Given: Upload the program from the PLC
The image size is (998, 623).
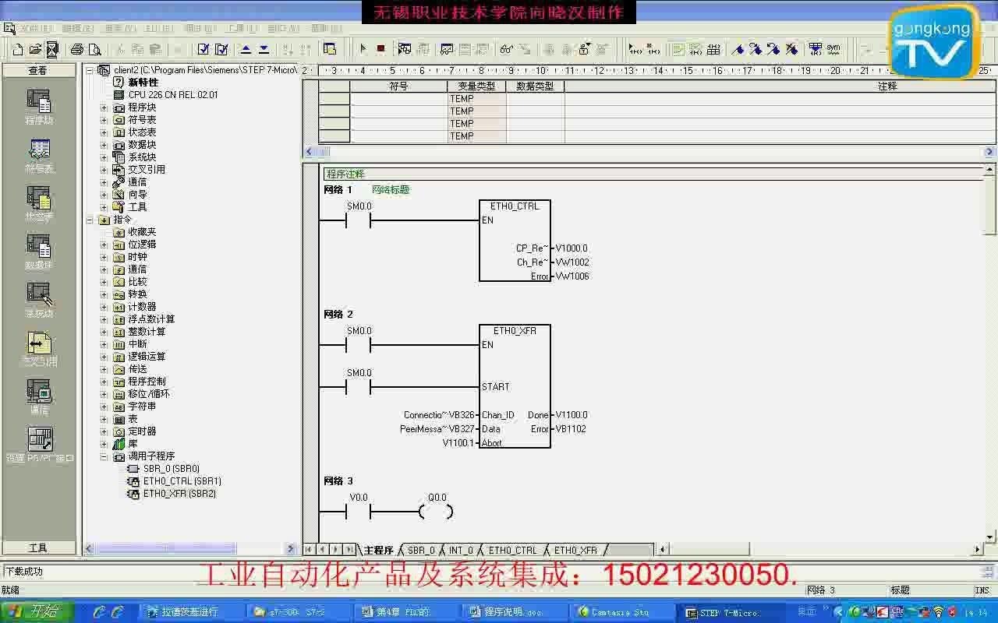Looking at the screenshot, I should coord(246,49).
